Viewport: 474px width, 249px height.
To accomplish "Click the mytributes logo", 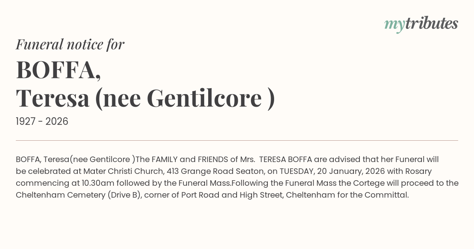I will (x=421, y=24).
